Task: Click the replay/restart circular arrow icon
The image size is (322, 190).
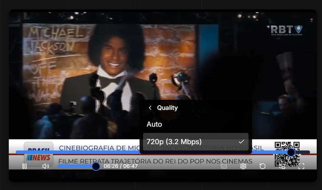Action: (x=263, y=166)
